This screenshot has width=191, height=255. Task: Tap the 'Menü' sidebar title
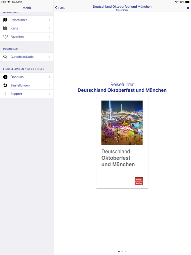pos(27,8)
